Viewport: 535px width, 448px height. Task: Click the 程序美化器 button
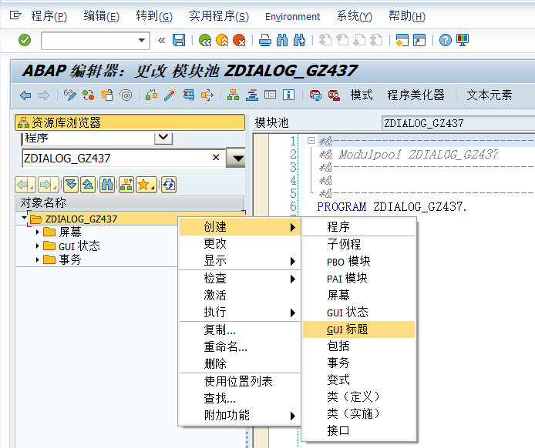pyautogui.click(x=416, y=95)
